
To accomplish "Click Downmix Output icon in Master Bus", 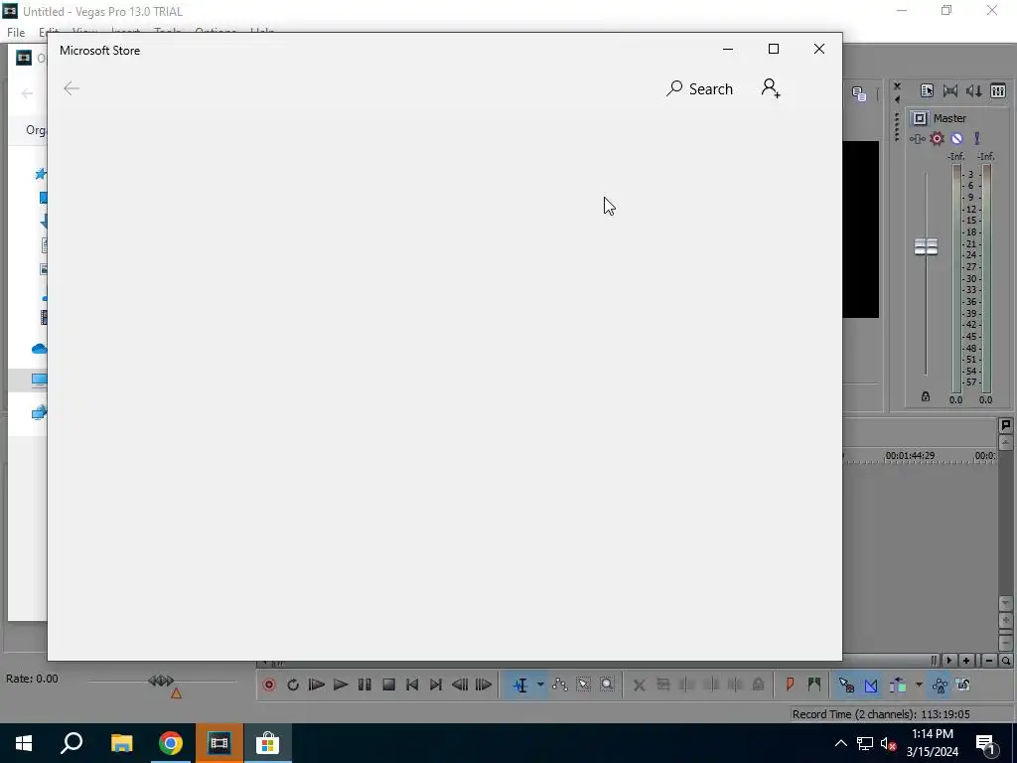I will point(950,90).
